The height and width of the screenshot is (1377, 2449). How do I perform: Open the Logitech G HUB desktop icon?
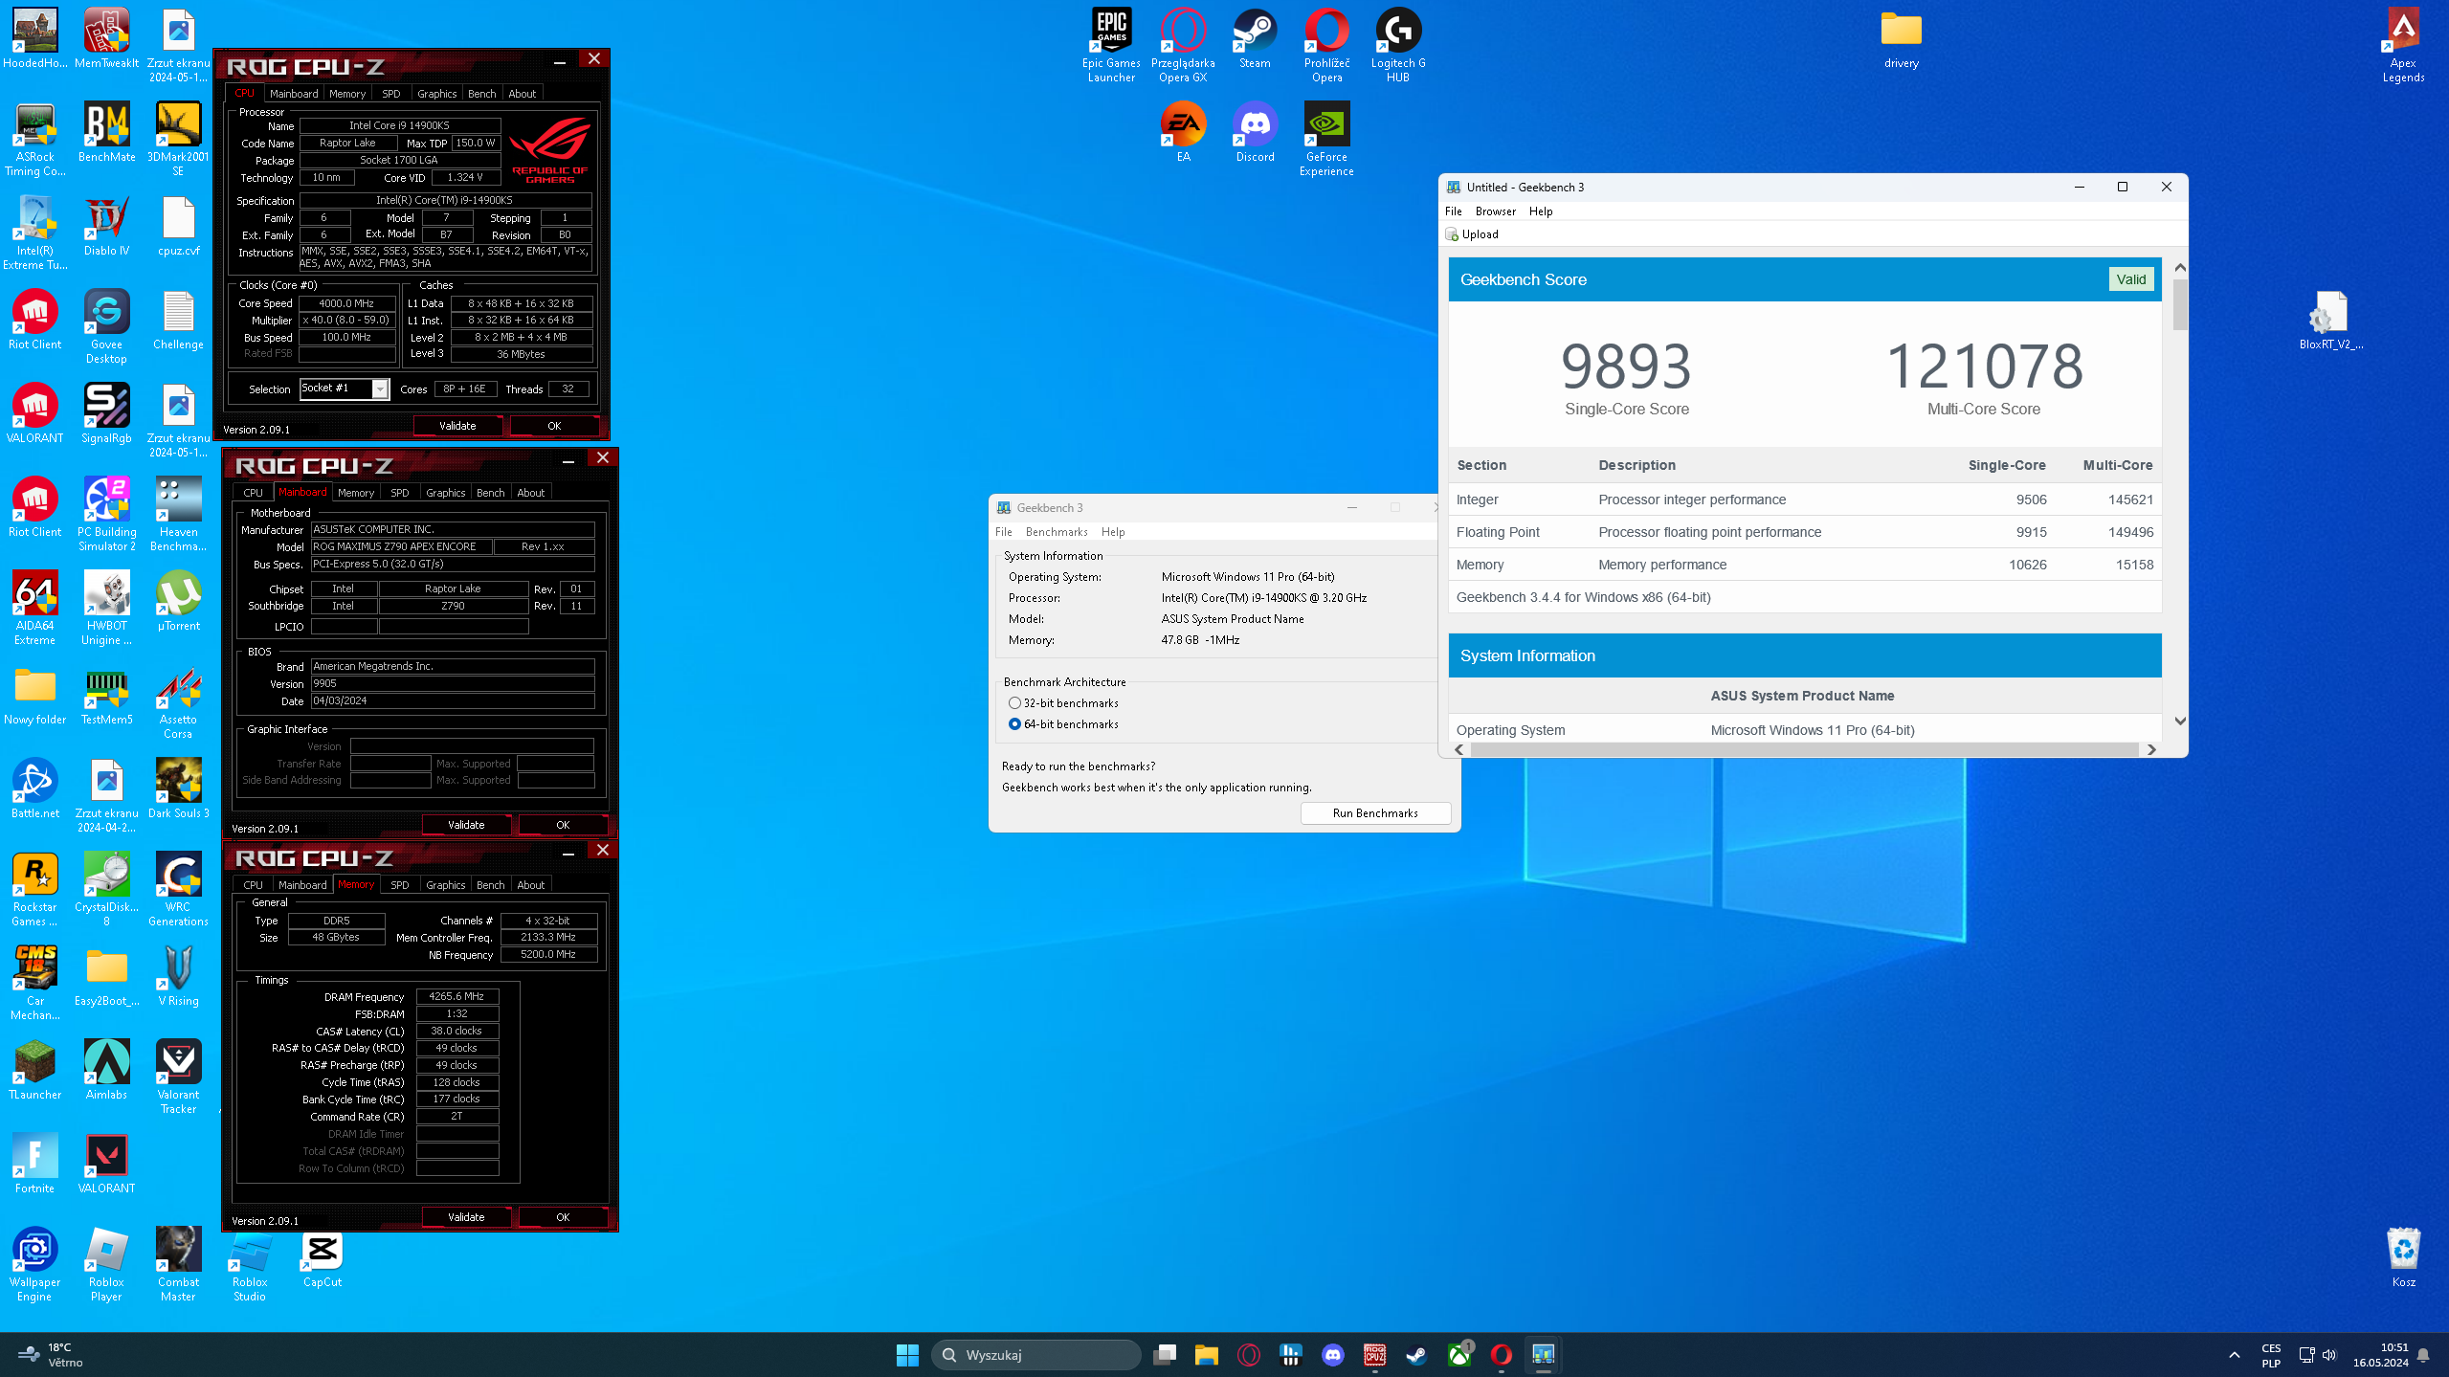point(1398,45)
